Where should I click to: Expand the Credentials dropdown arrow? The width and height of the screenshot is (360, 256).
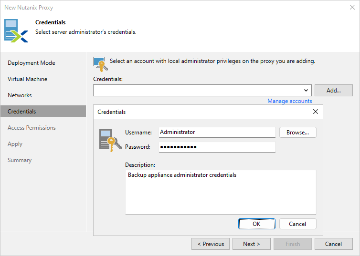coord(306,90)
